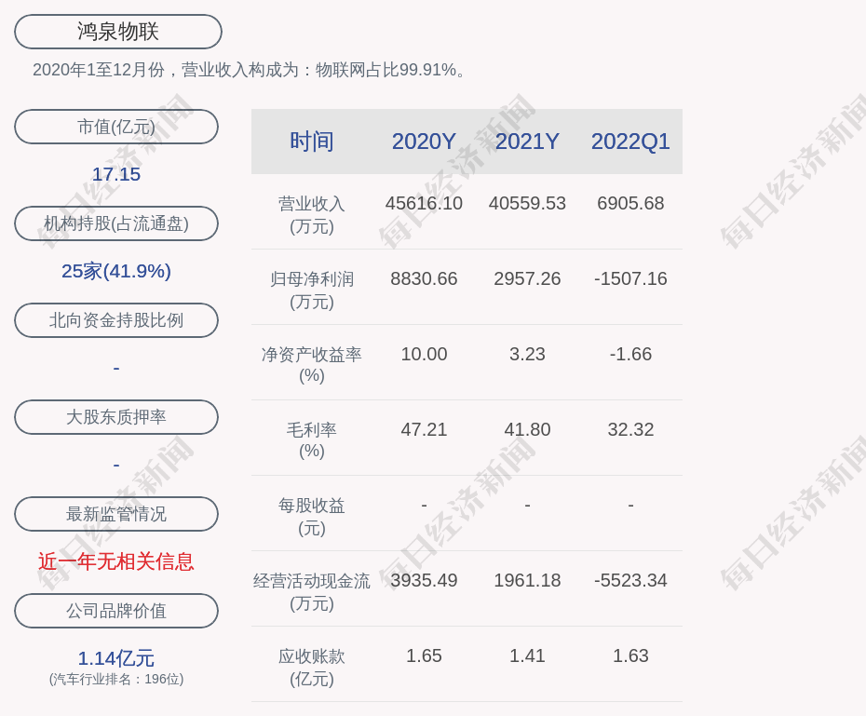The height and width of the screenshot is (716, 866).
Task: Select the 市值(亿元) label button
Action: pyautogui.click(x=116, y=127)
